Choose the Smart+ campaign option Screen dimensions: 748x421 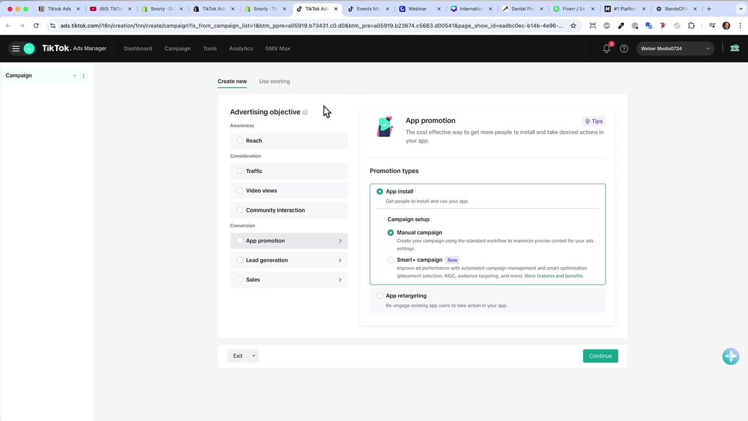coord(391,260)
